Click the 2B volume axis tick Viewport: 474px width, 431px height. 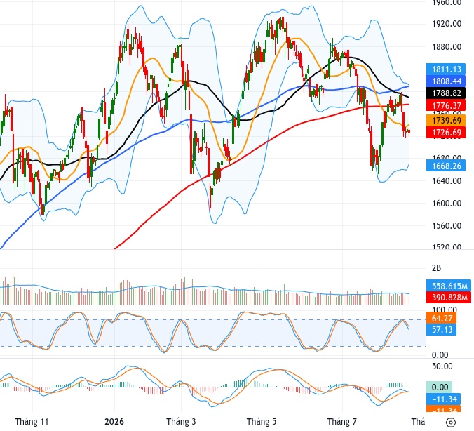coord(436,268)
